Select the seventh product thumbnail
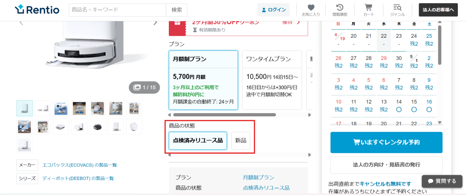Image resolution: width=466 pixels, height=195 pixels. click(134, 108)
